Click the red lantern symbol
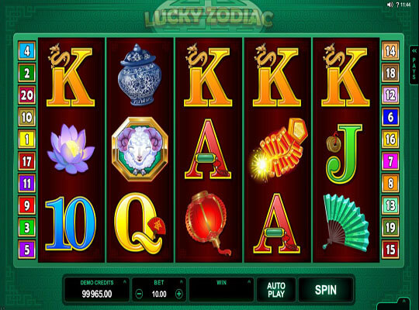This screenshot has height=310, width=419. pyautogui.click(x=207, y=223)
